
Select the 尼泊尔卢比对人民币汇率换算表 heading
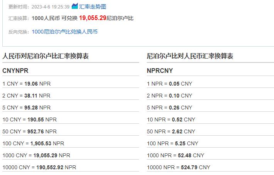click(190, 56)
